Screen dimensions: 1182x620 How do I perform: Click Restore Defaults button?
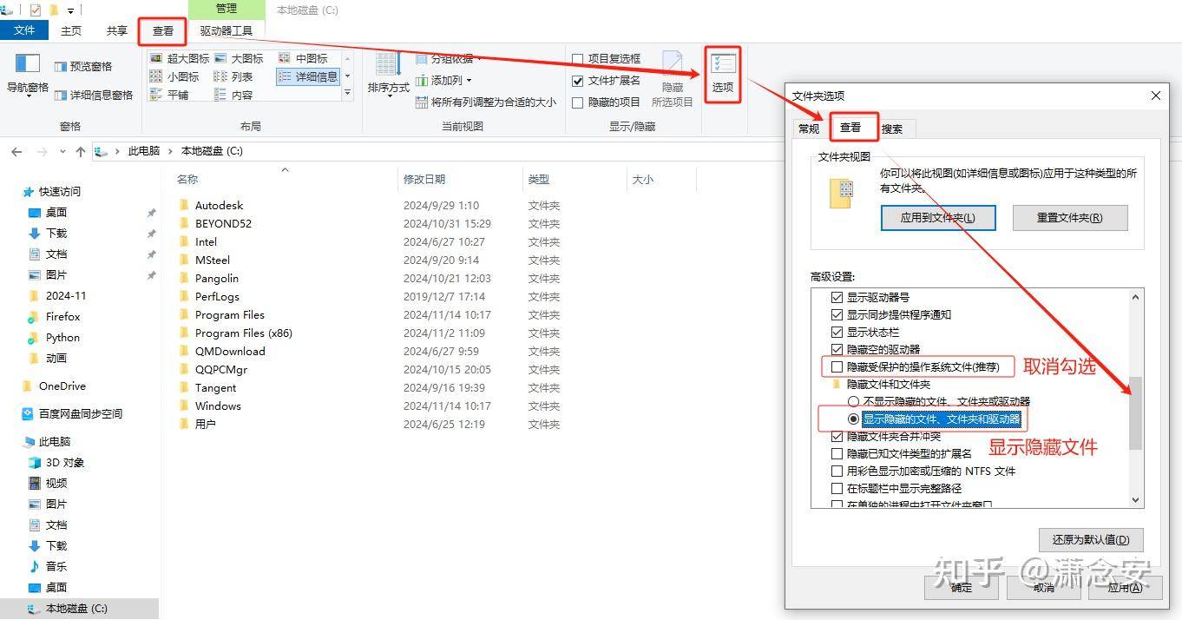click(x=1091, y=539)
